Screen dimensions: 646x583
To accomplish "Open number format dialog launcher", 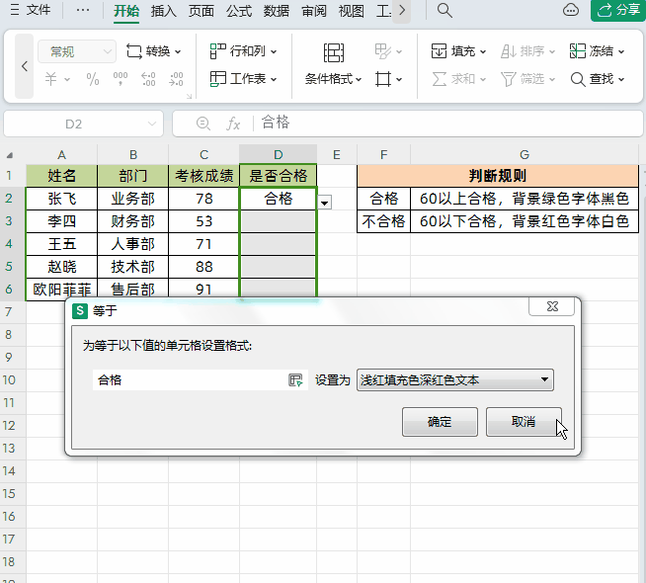I will (x=189, y=97).
